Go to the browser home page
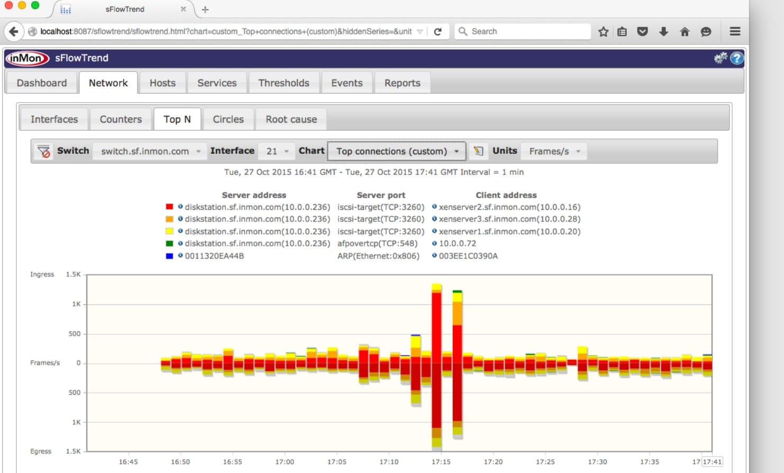The width and height of the screenshot is (784, 473). tap(685, 32)
